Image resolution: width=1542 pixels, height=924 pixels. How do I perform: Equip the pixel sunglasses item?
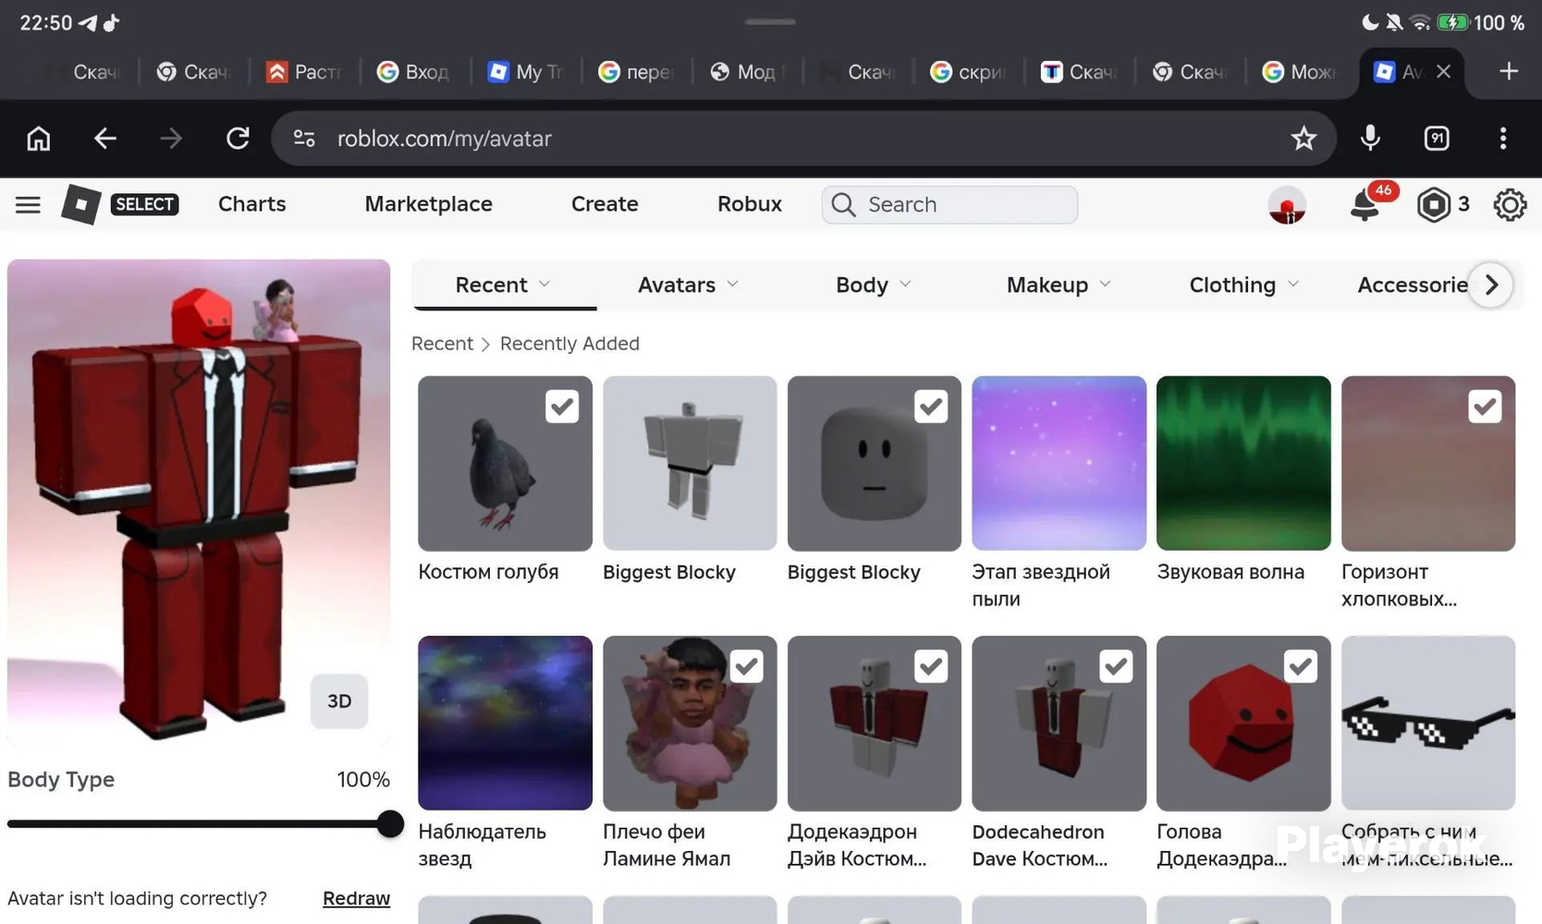(1428, 723)
